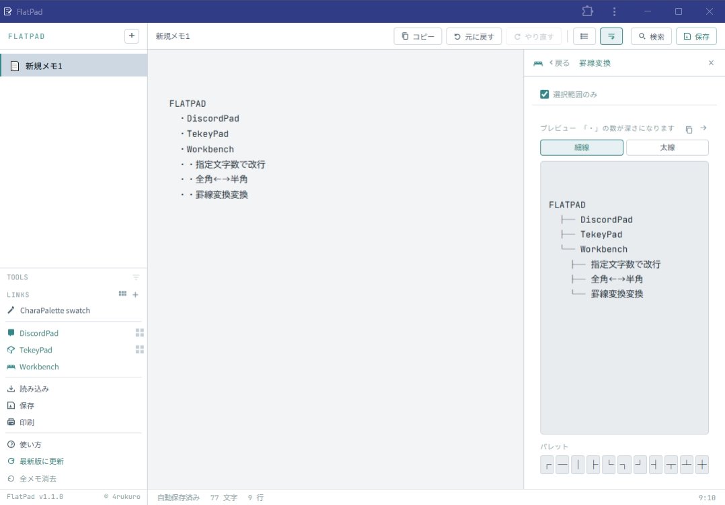Collapse the TOOLS section filter icon
This screenshot has height=505, width=725.
(x=136, y=277)
